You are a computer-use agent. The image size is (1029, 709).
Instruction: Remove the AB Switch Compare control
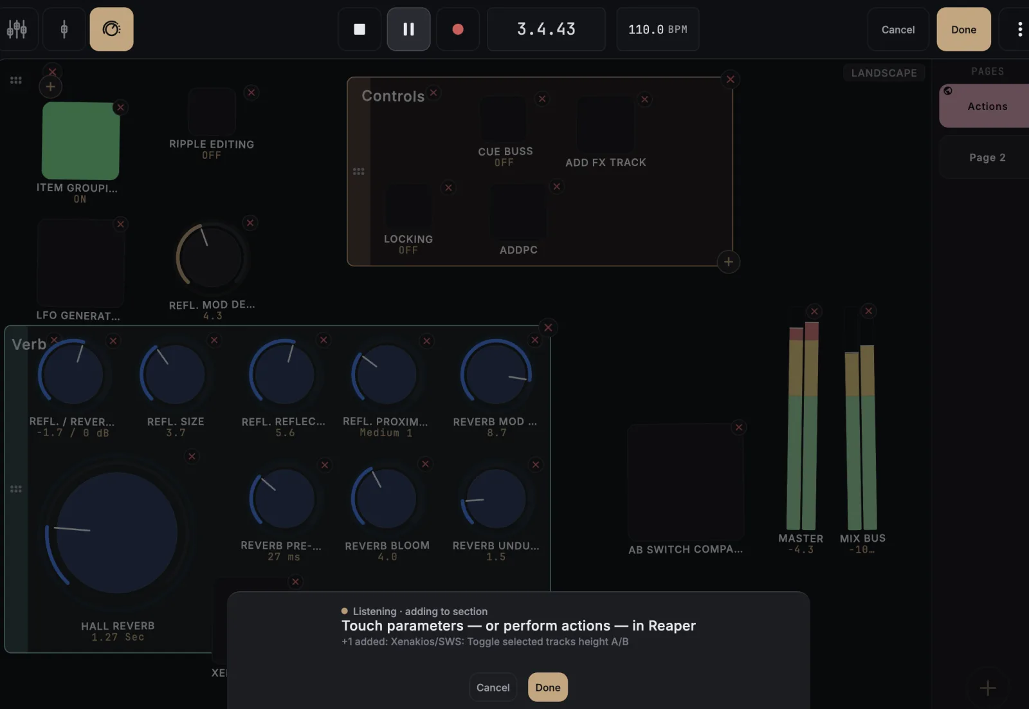pos(739,427)
